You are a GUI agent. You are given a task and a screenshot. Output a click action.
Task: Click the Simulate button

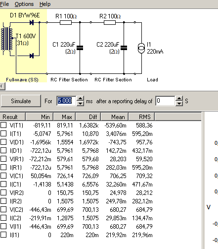[21, 101]
